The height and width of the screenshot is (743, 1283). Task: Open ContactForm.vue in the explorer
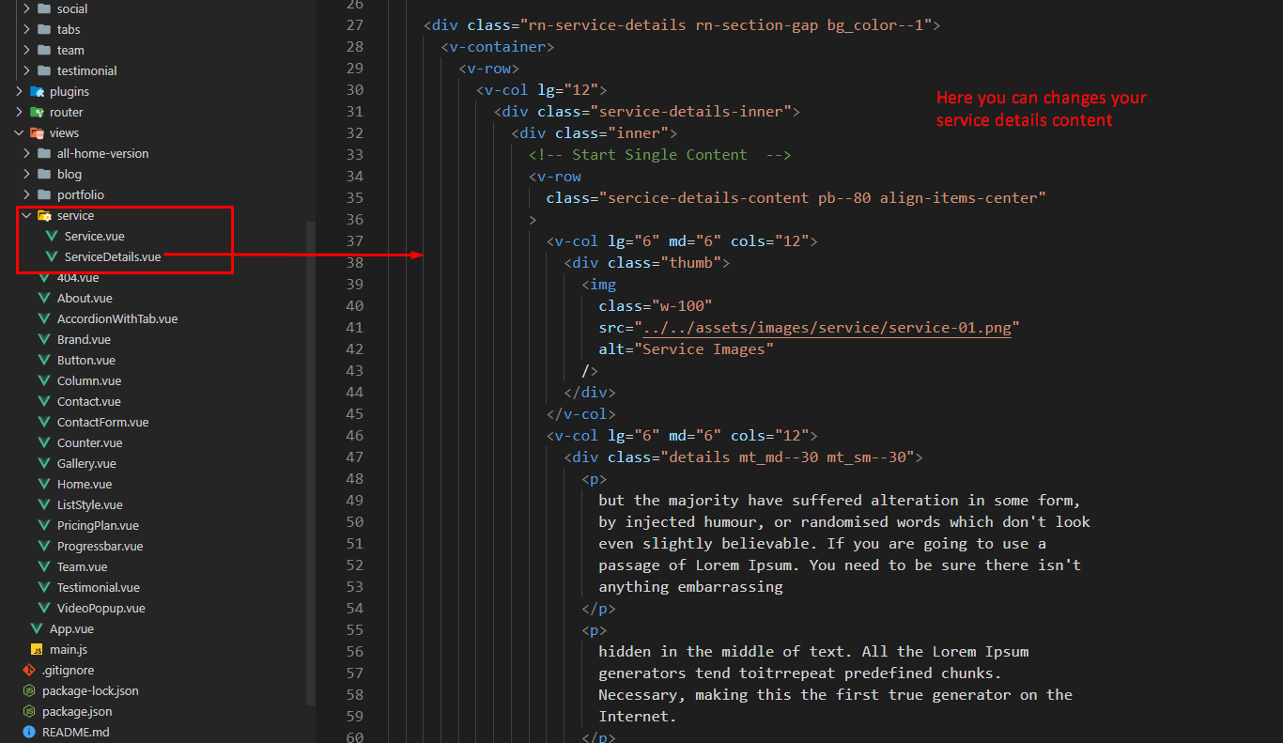[x=102, y=423]
